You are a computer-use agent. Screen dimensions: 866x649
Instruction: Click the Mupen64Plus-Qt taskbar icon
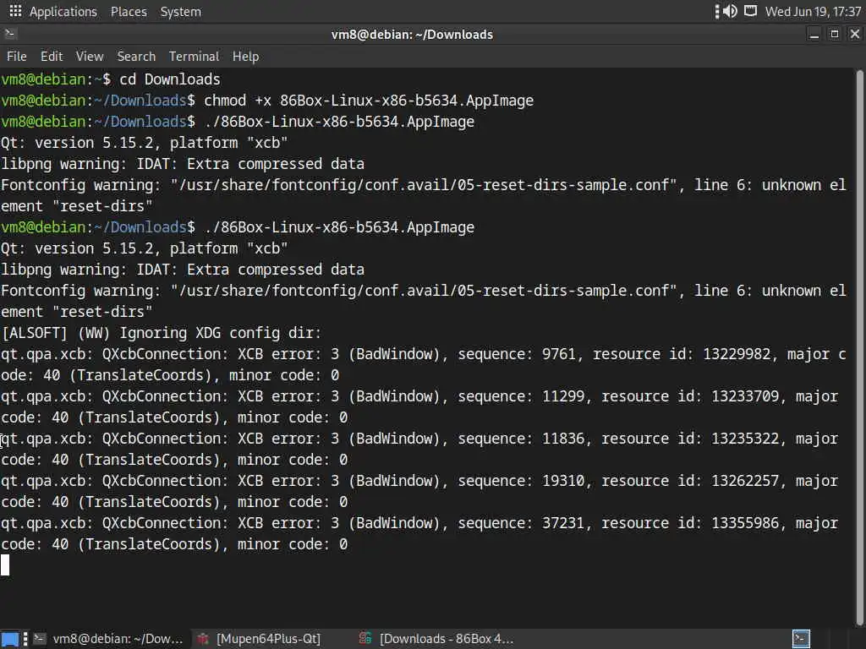click(x=203, y=639)
